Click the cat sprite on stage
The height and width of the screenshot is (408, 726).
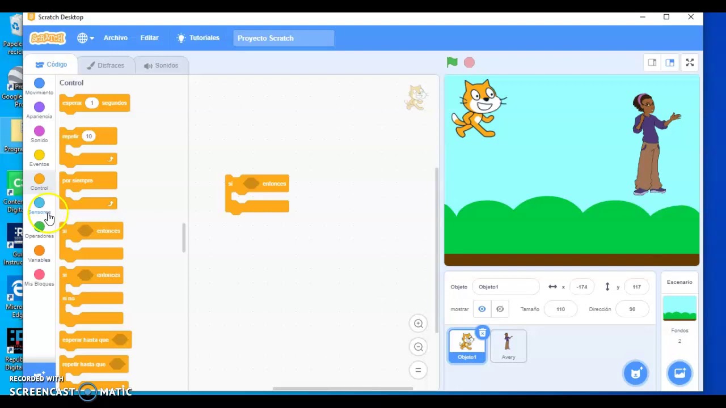(478, 109)
